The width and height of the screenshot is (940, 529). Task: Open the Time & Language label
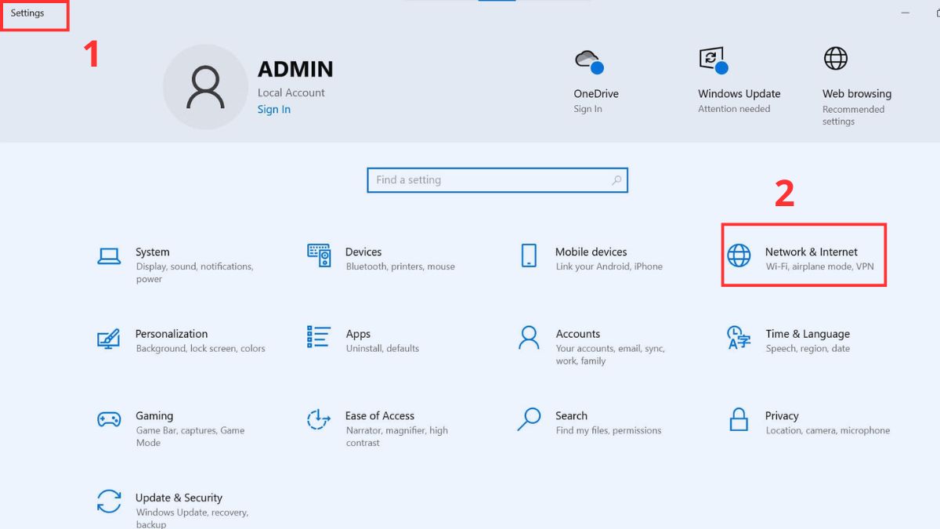(x=808, y=334)
